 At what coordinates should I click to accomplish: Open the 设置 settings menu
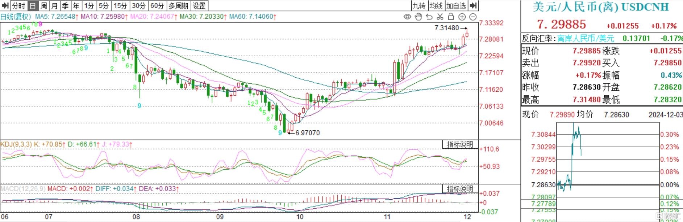[x=199, y=6]
